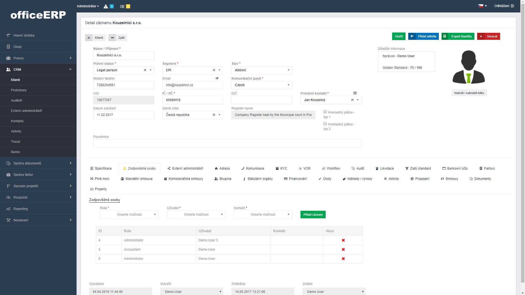Open the task list icon in top bar

click(122, 6)
